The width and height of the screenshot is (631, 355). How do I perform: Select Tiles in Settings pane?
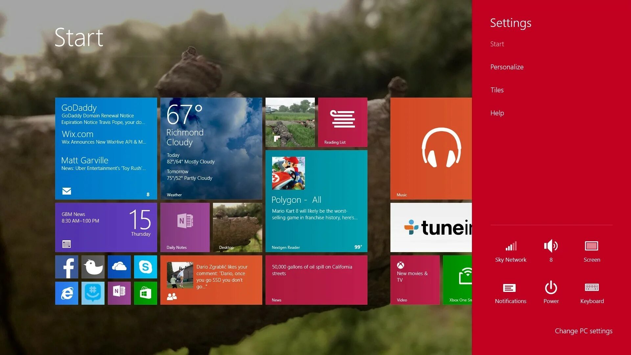(x=497, y=90)
